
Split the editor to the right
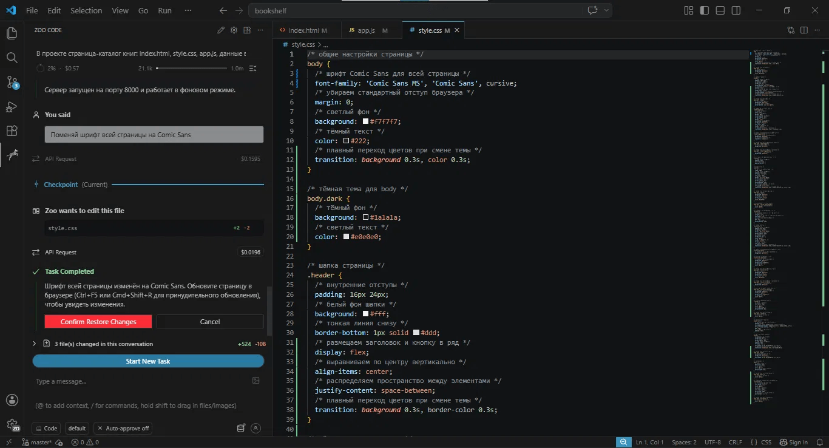[804, 30]
